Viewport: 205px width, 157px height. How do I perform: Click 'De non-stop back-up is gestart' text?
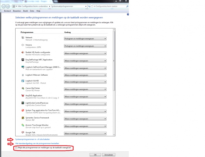click(38, 128)
